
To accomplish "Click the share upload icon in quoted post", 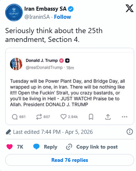I will coord(108,117).
